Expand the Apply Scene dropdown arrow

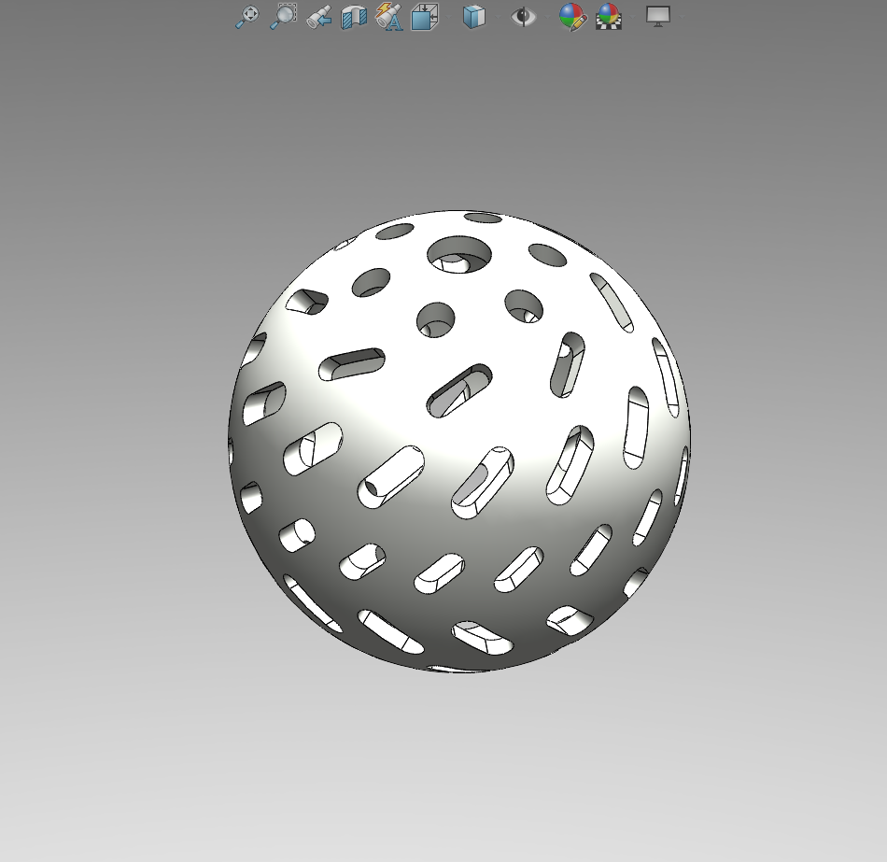632,17
